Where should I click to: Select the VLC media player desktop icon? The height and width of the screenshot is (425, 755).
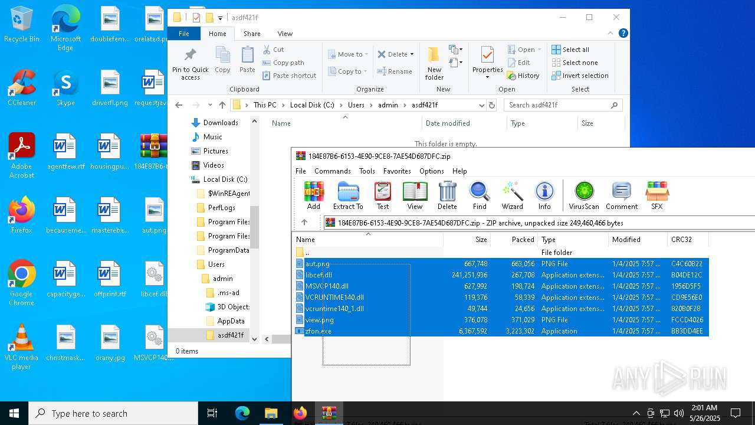[x=22, y=347]
